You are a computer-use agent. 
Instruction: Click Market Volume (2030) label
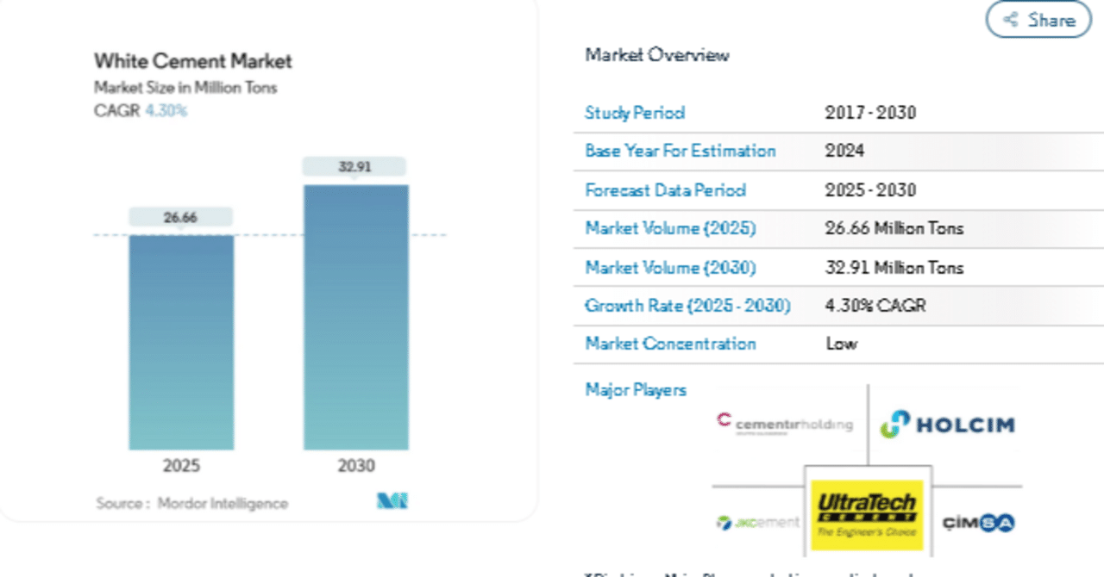(x=670, y=268)
